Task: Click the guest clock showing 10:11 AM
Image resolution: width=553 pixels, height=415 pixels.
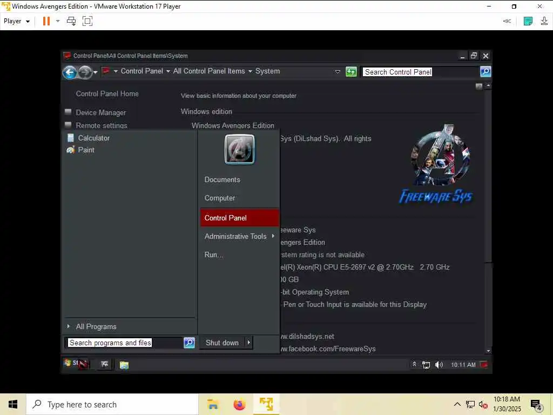Action: [x=463, y=365]
